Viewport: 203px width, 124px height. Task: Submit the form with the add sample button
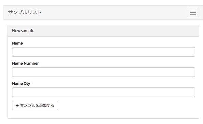[x=35, y=105]
